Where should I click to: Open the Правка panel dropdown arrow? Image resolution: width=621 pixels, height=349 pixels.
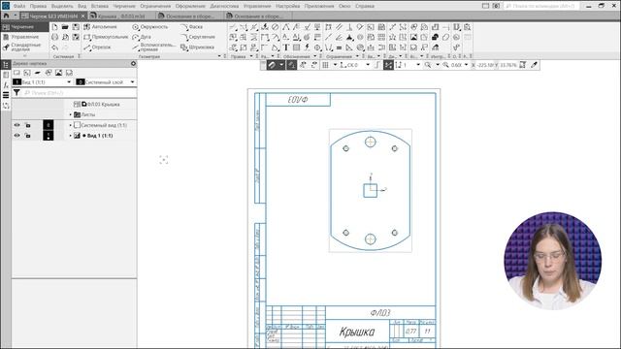(x=251, y=56)
